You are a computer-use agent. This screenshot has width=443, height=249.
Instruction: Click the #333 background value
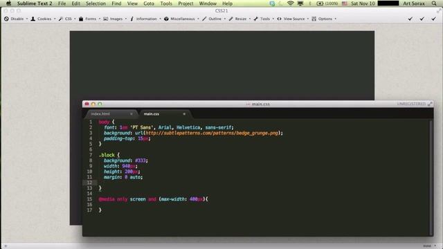(141, 160)
